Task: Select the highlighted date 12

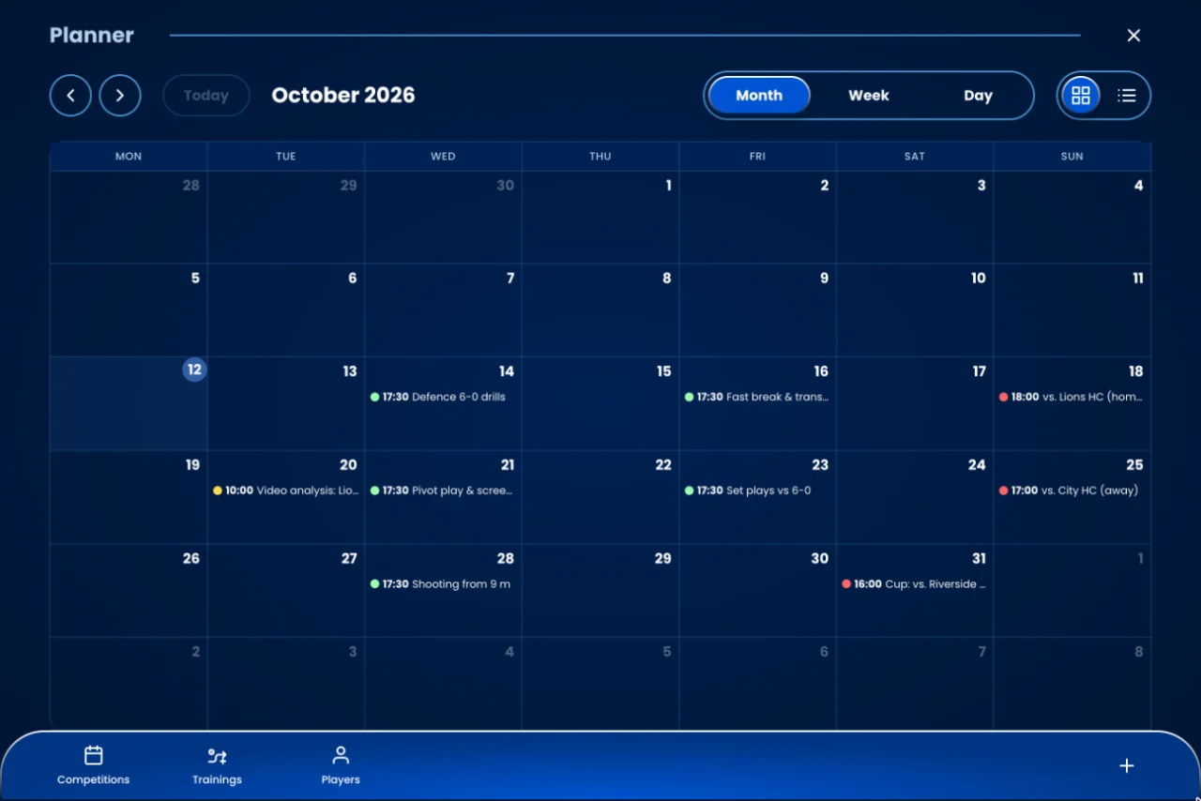Action: click(x=194, y=370)
